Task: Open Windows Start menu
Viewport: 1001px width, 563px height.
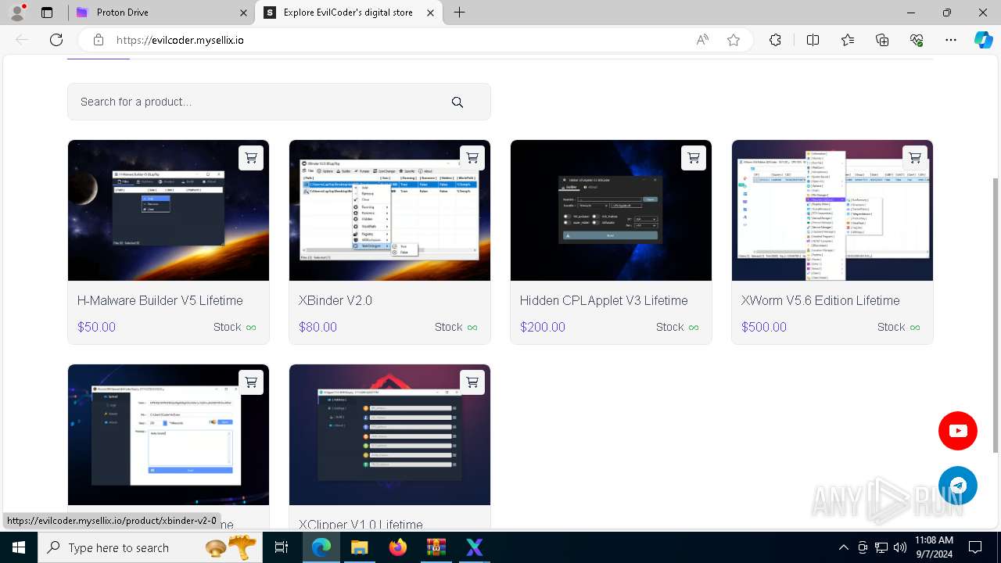Action: [19, 547]
